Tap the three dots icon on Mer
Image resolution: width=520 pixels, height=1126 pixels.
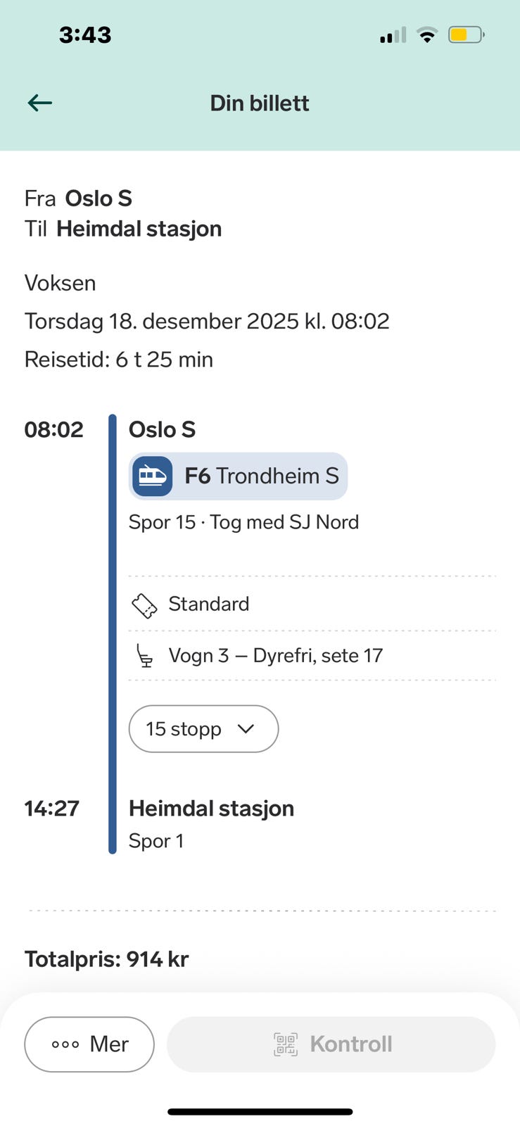65,1044
